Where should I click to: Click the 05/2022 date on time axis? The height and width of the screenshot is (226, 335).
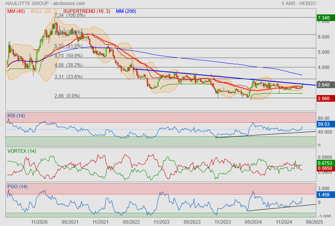tap(131, 222)
